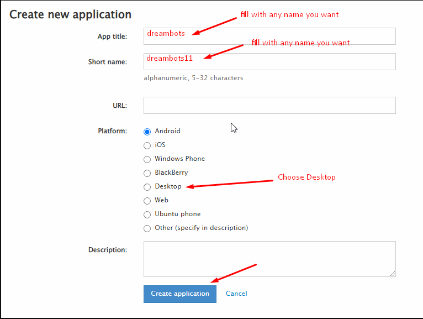The height and width of the screenshot is (319, 423).
Task: Click the Cancel link
Action: tap(236, 294)
